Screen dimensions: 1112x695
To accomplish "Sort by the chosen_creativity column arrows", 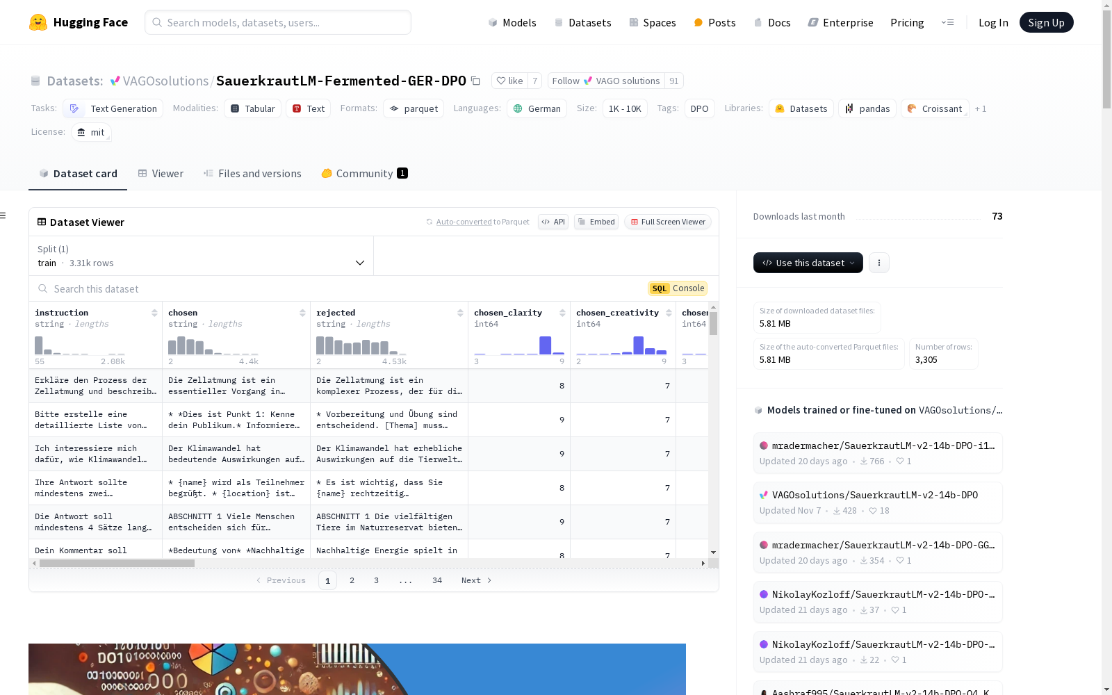I will (669, 313).
